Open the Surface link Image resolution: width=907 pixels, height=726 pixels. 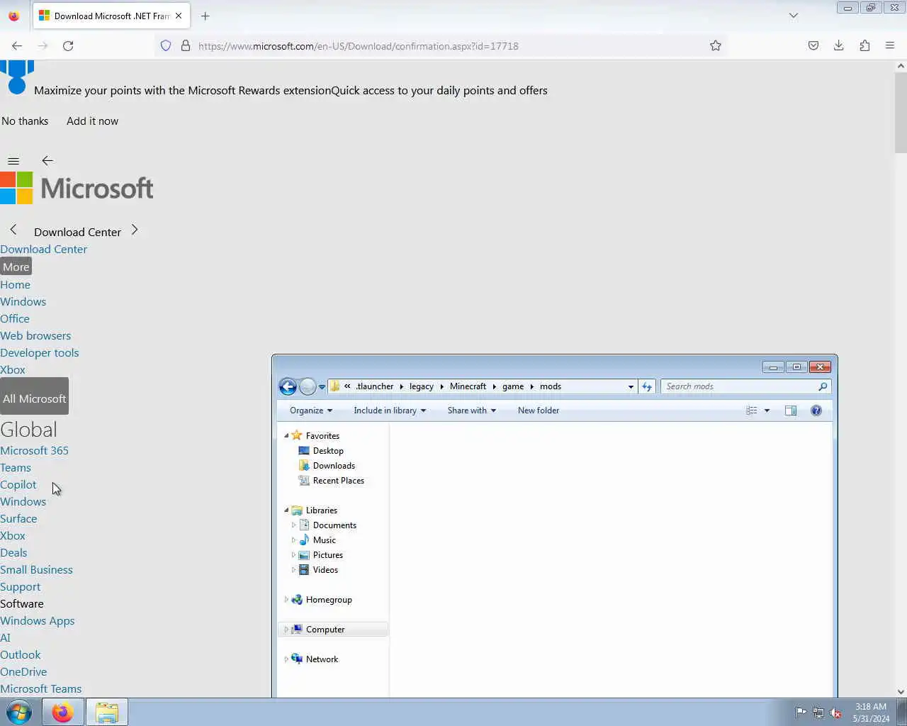click(18, 519)
